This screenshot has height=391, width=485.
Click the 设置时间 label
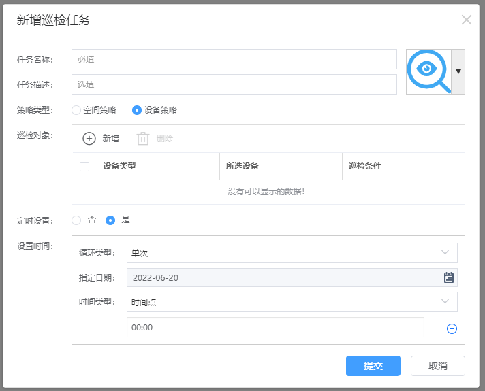tap(35, 246)
